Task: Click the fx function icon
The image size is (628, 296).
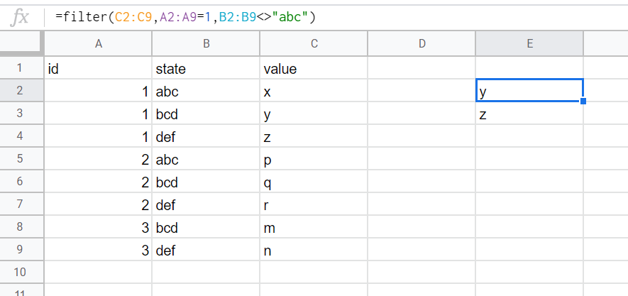Action: [22, 16]
